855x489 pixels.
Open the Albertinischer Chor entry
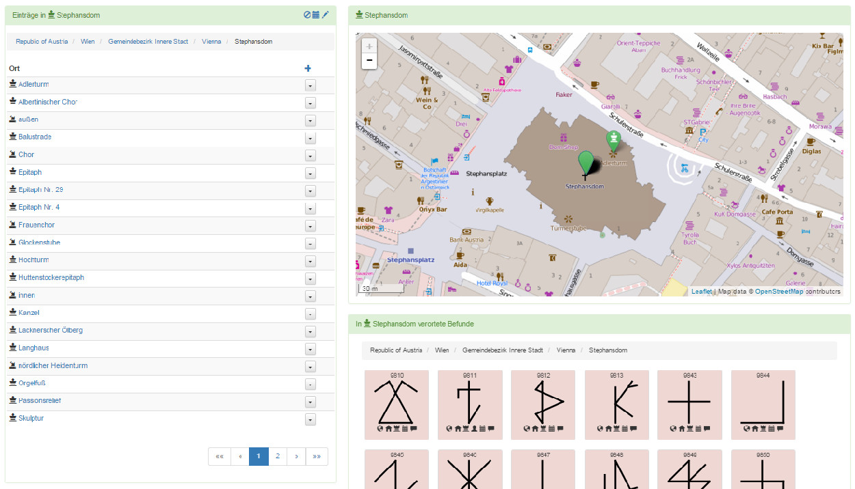(47, 102)
